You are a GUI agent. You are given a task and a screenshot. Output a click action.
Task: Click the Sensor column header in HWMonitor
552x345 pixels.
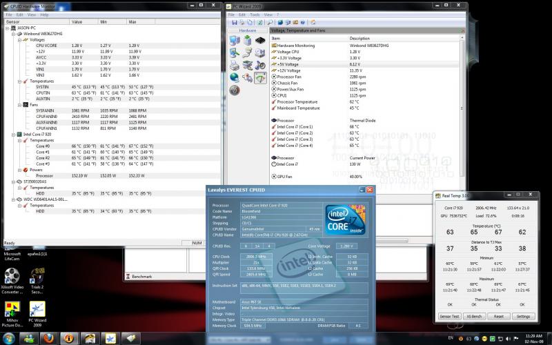click(x=37, y=22)
